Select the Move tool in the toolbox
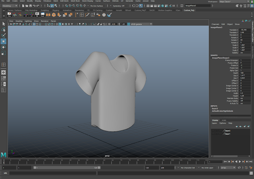The width and height of the screenshot is (254, 179). tap(4, 41)
